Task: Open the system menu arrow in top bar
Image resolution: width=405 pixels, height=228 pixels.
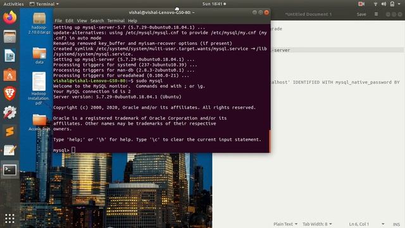Action: point(399,4)
